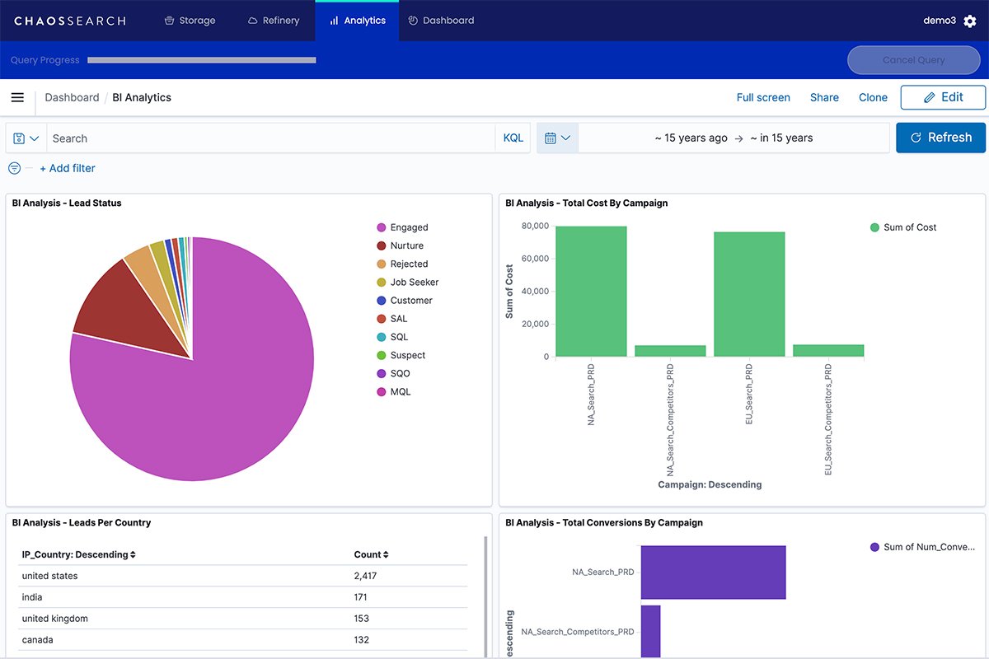The image size is (989, 659).
Task: Click the filter options circle icon
Action: (x=15, y=168)
